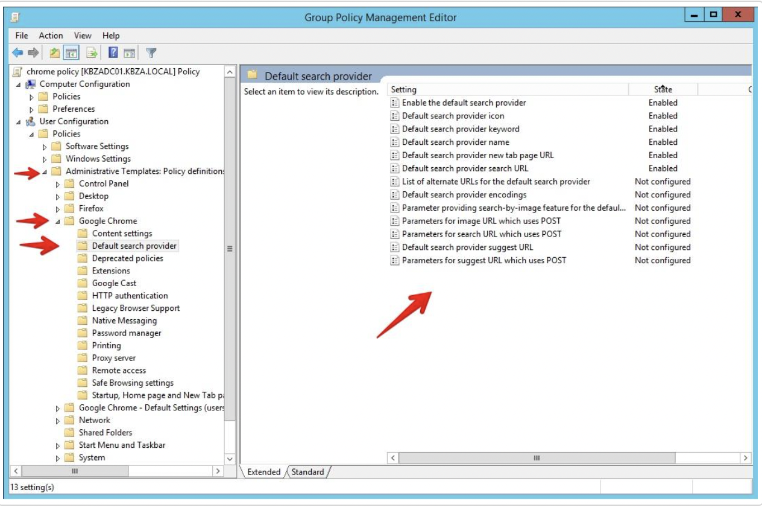Click the Computer Configuration node icon
The width and height of the screenshot is (762, 507).
31,84
